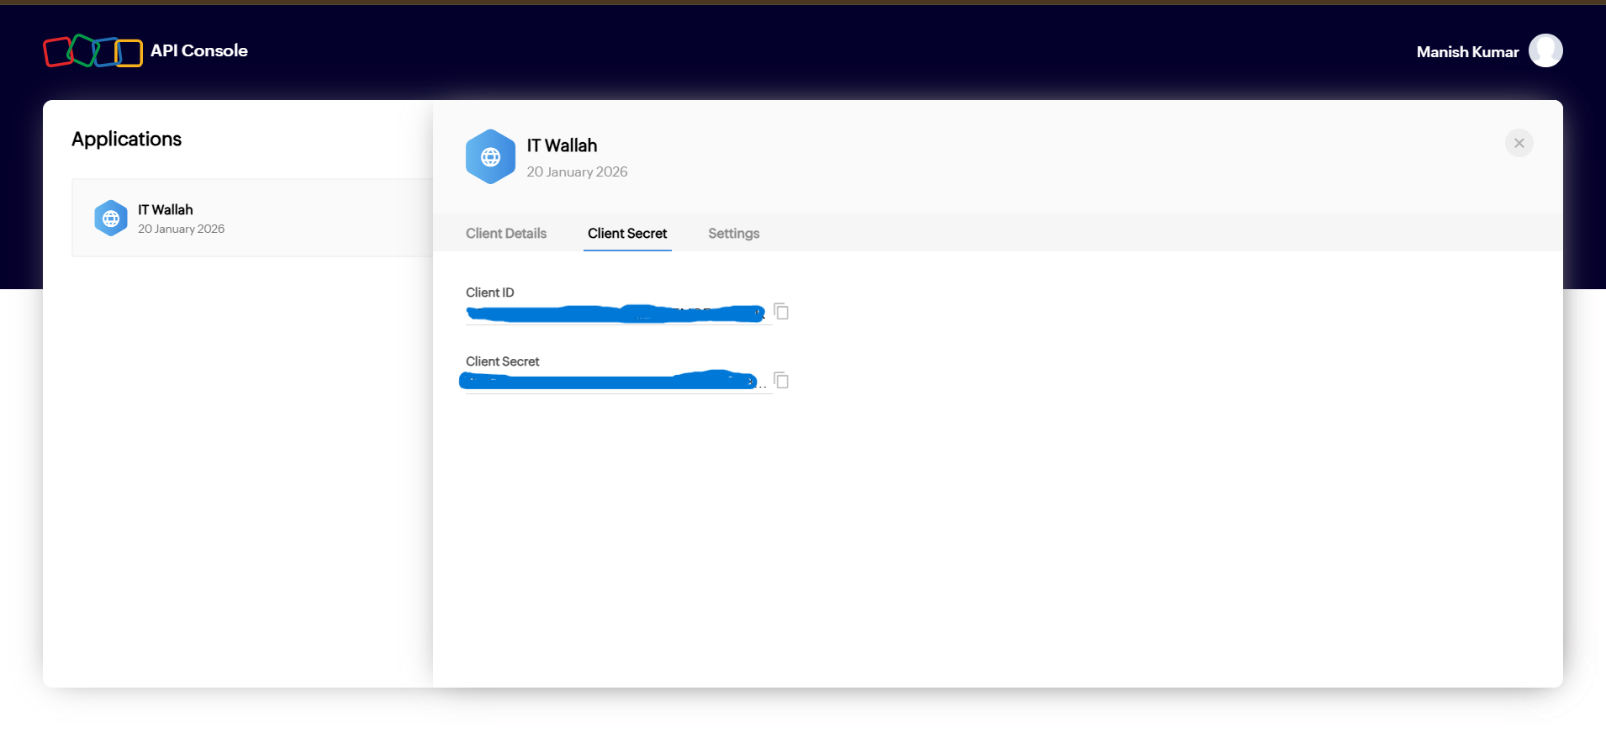
Task: Close the IT Wallah details panel
Action: [x=1519, y=143]
